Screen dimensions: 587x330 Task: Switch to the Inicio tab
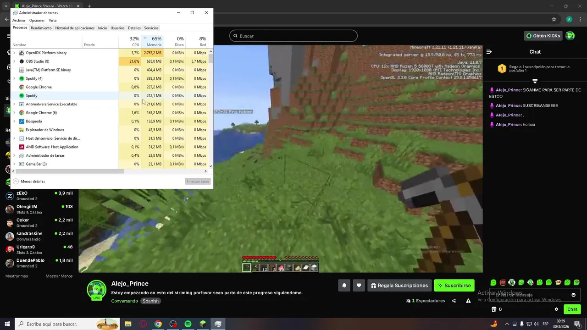tap(102, 28)
